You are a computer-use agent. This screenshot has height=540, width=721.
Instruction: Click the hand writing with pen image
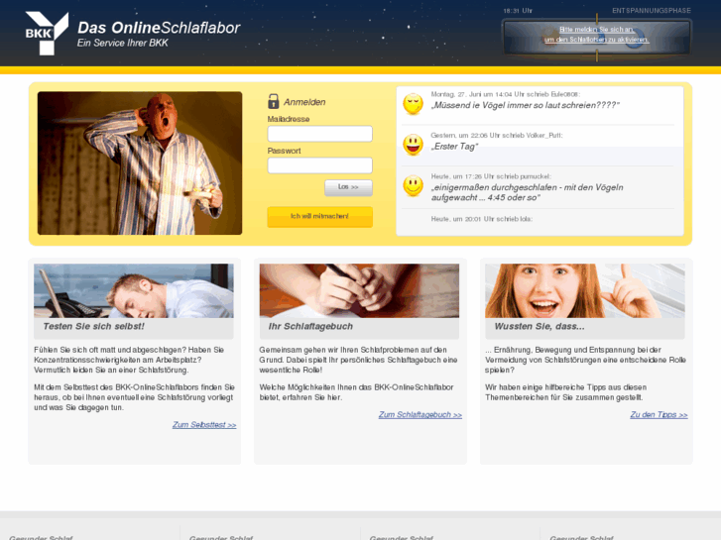click(x=359, y=290)
